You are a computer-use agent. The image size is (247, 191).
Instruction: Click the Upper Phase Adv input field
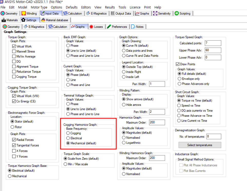click(213, 50)
